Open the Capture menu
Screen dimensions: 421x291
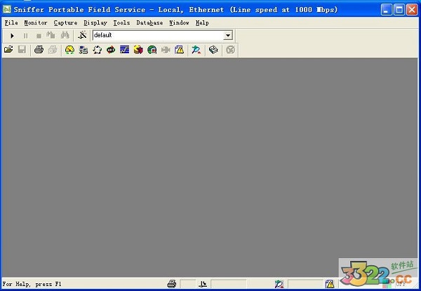click(65, 23)
